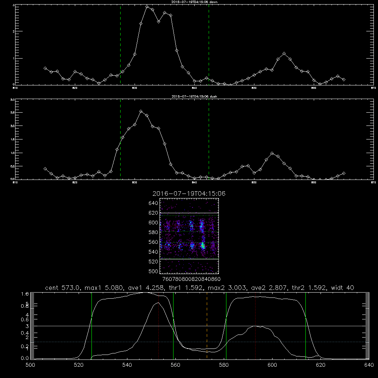Click x-axis label 540 of the bottom plot
The height and width of the screenshot is (378, 378).
tap(127, 365)
